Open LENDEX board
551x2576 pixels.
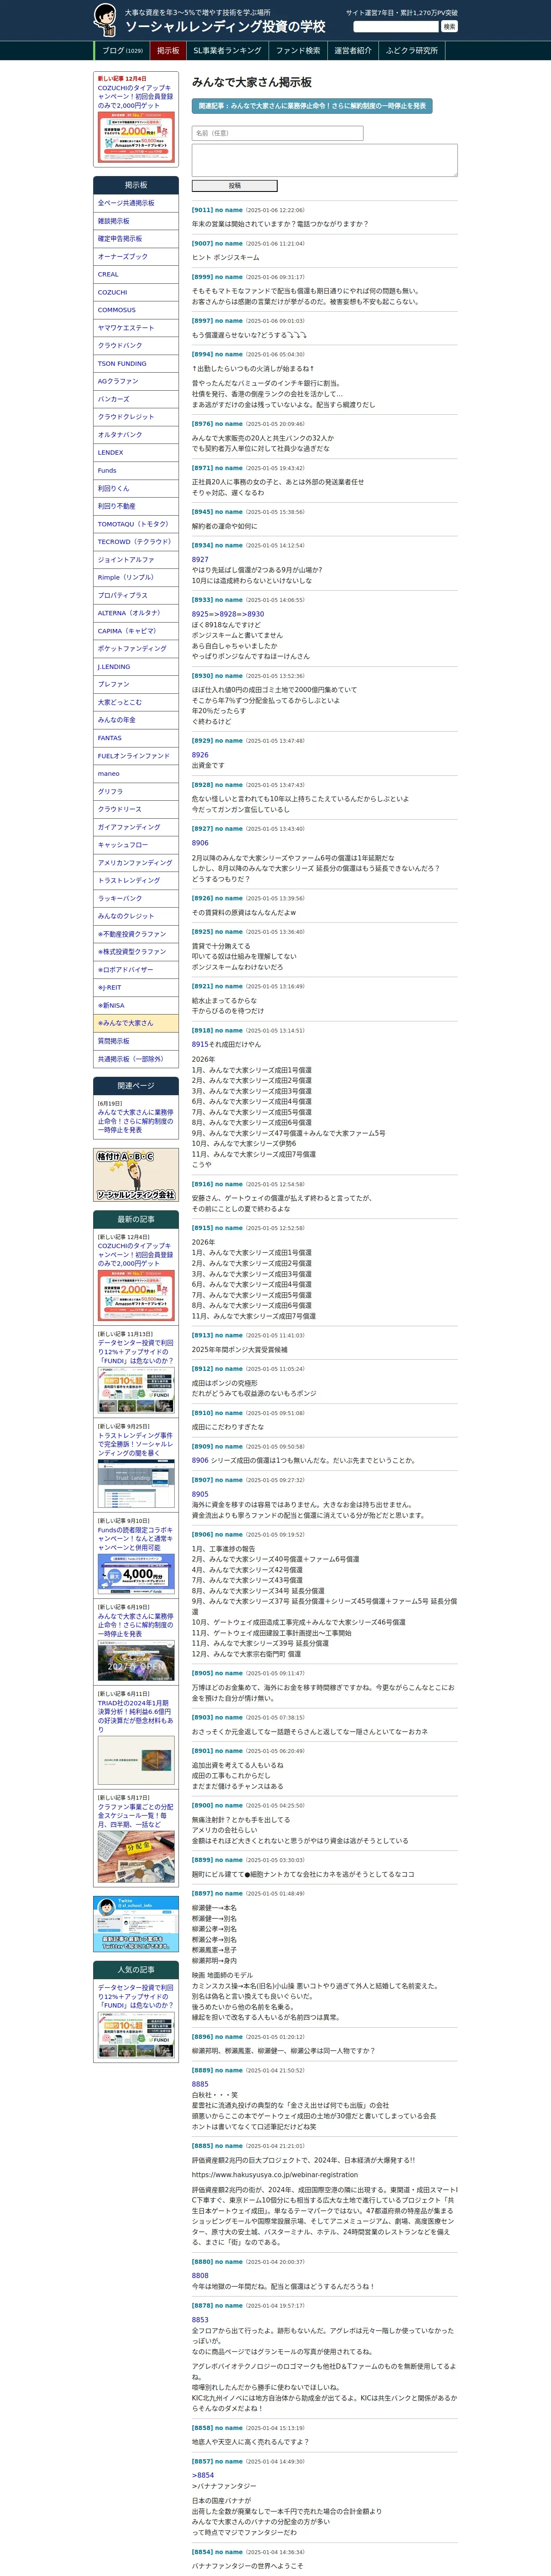pyautogui.click(x=136, y=453)
